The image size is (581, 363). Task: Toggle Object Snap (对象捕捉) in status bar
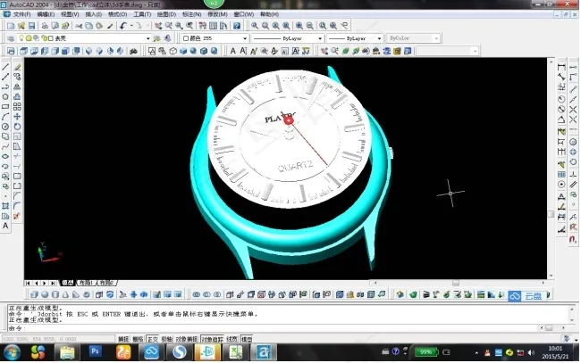click(x=187, y=339)
